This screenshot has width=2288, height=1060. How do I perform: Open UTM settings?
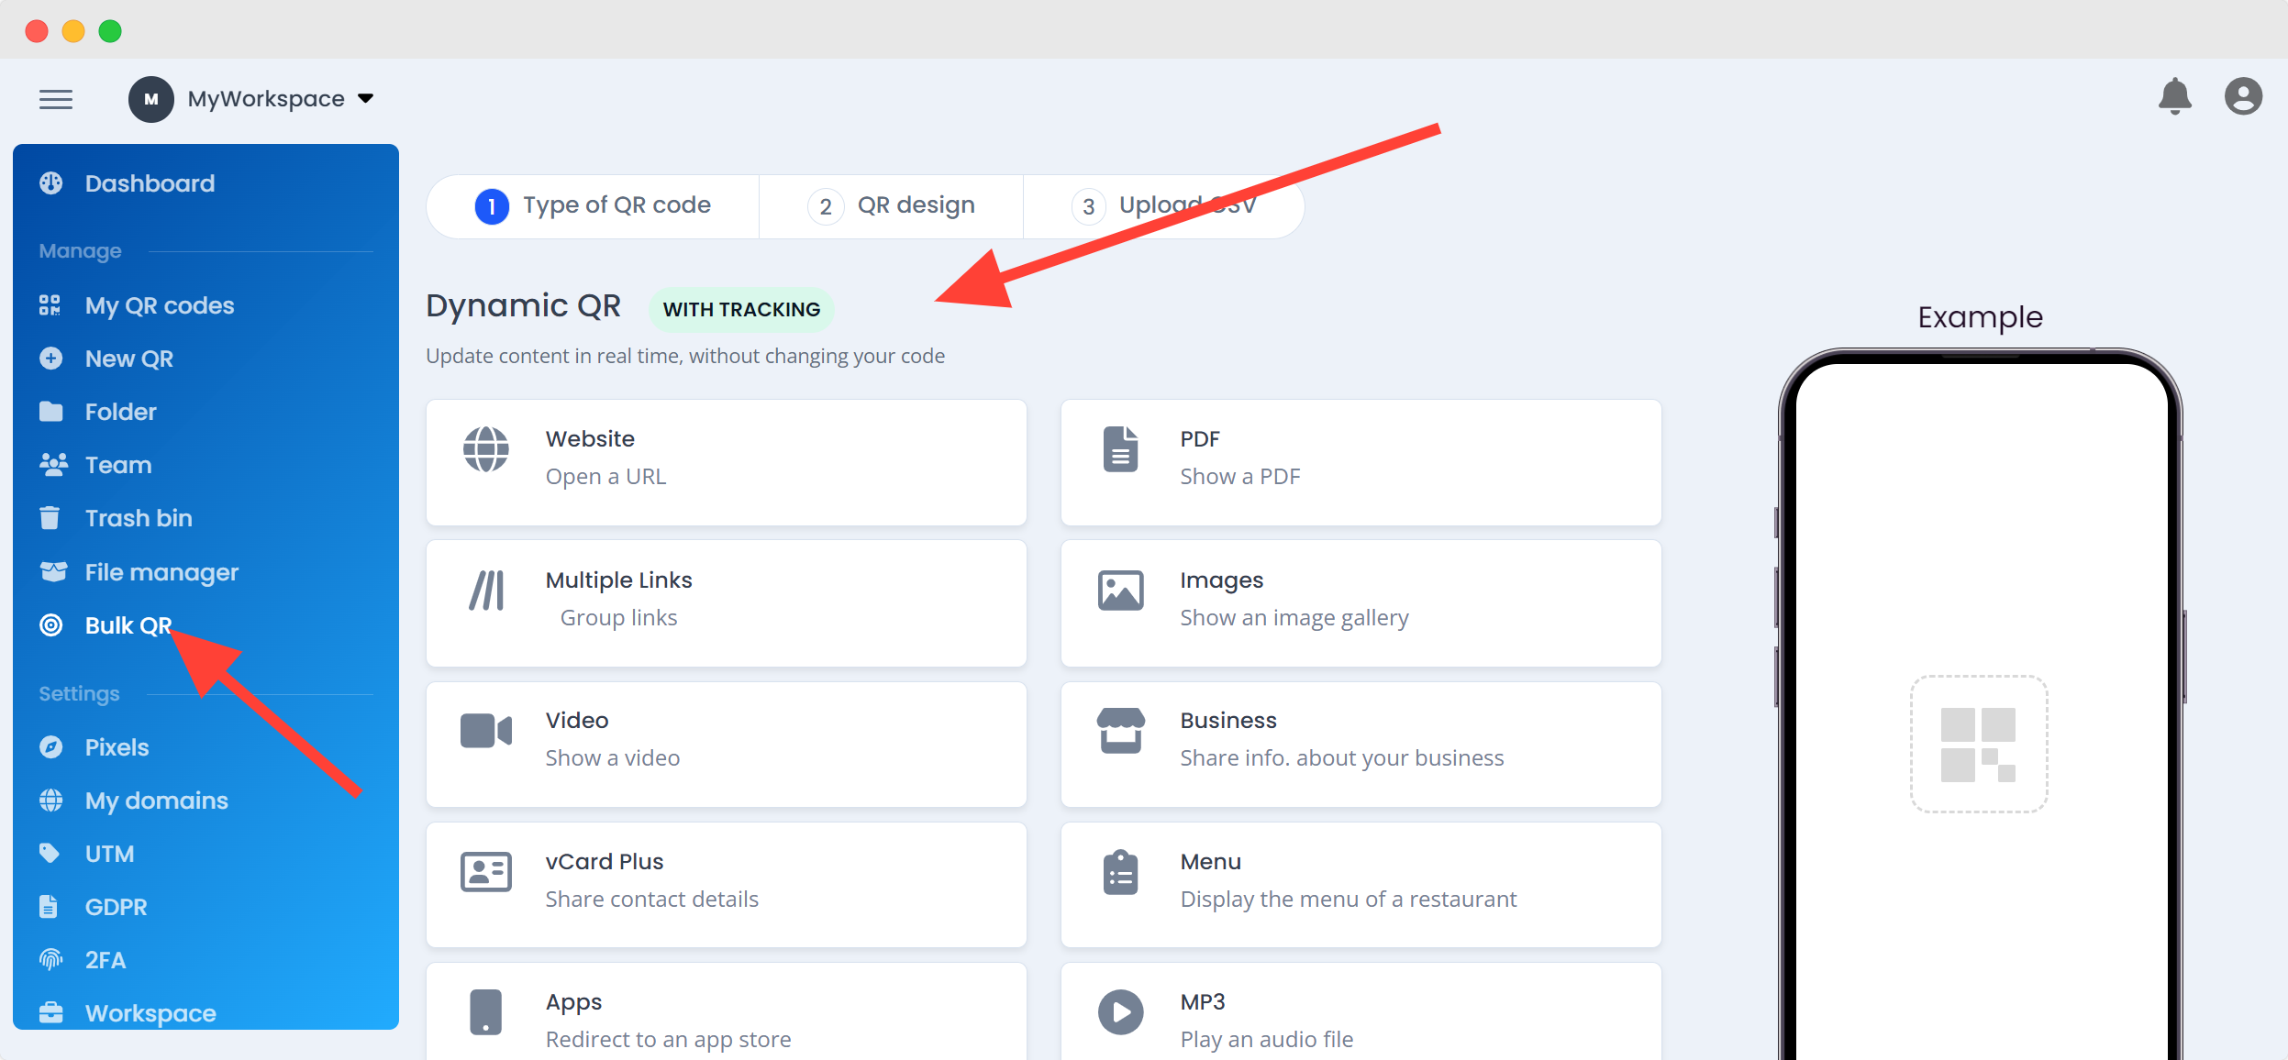coord(110,853)
